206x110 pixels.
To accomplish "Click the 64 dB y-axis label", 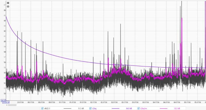I will coord(5,21).
